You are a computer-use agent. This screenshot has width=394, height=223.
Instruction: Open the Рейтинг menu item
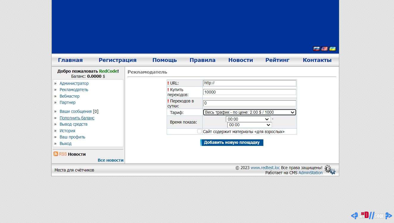coord(277,60)
